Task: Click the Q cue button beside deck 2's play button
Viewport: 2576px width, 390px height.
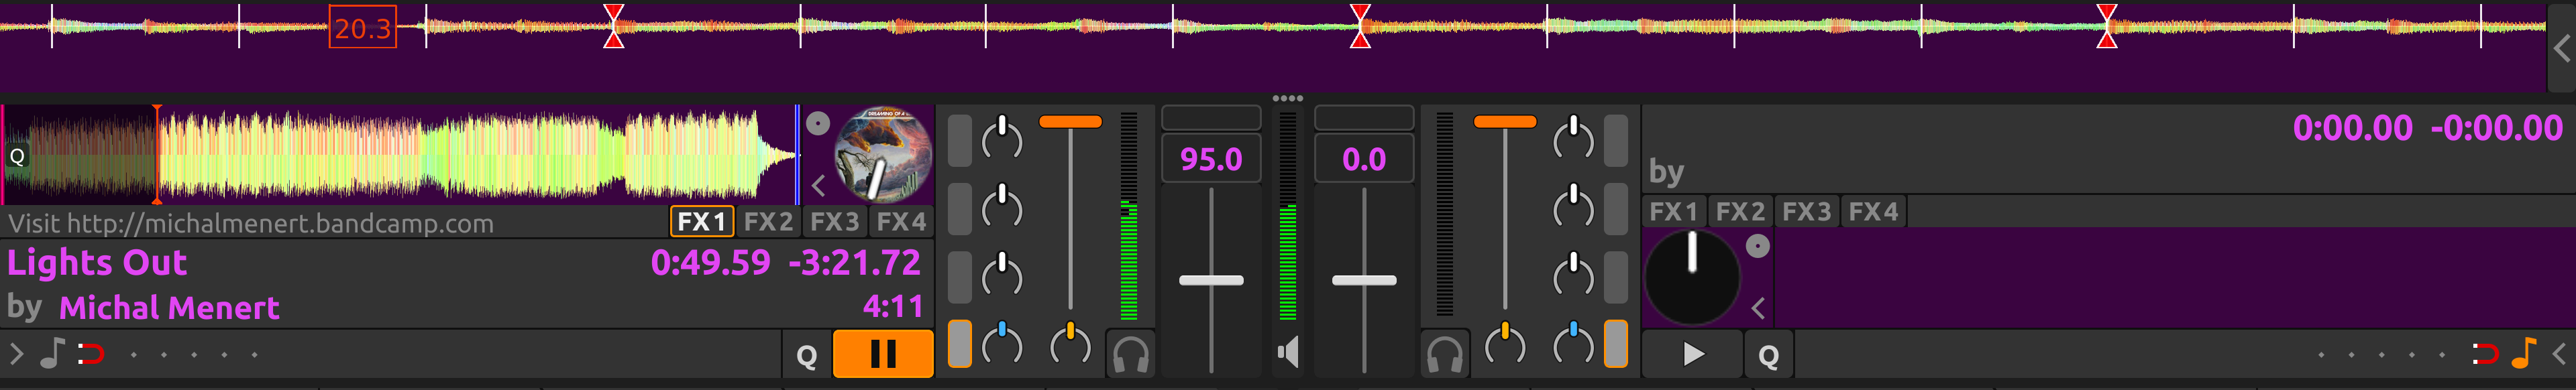Action: (1768, 355)
